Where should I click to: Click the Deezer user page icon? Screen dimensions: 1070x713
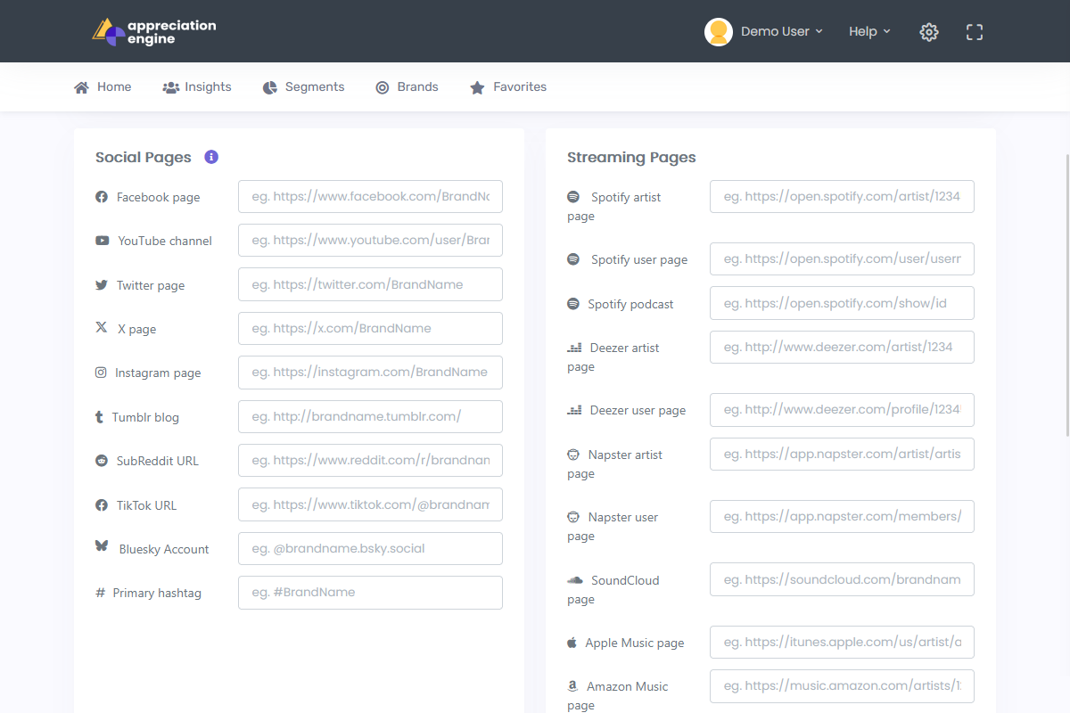click(x=574, y=410)
